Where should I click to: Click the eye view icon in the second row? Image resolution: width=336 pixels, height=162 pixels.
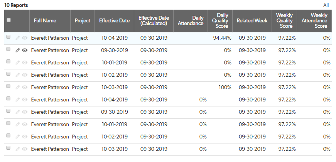tap(25, 50)
